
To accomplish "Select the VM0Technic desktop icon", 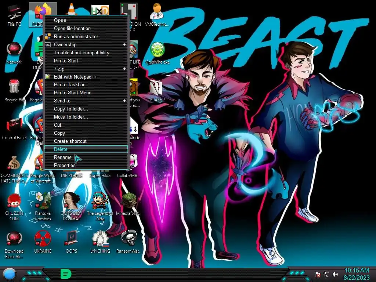I will click(x=157, y=15).
